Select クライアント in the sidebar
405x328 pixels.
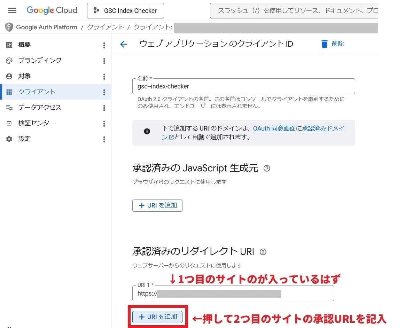pyautogui.click(x=56, y=92)
